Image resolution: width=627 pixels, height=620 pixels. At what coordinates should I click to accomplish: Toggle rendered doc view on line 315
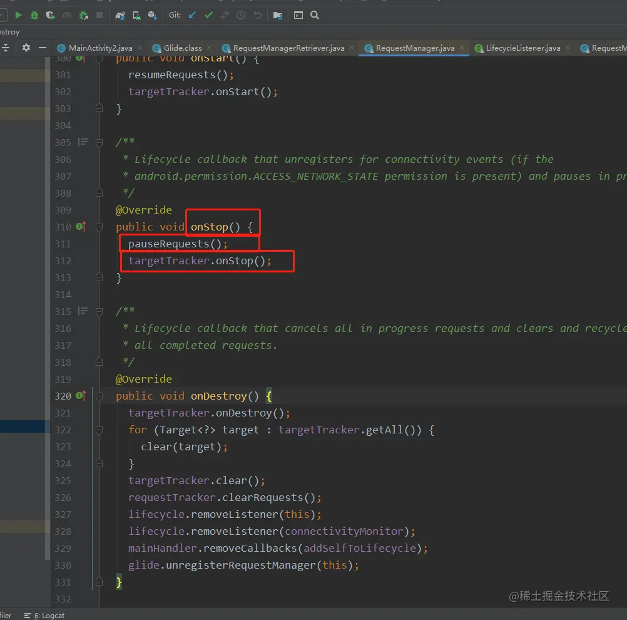coord(83,311)
